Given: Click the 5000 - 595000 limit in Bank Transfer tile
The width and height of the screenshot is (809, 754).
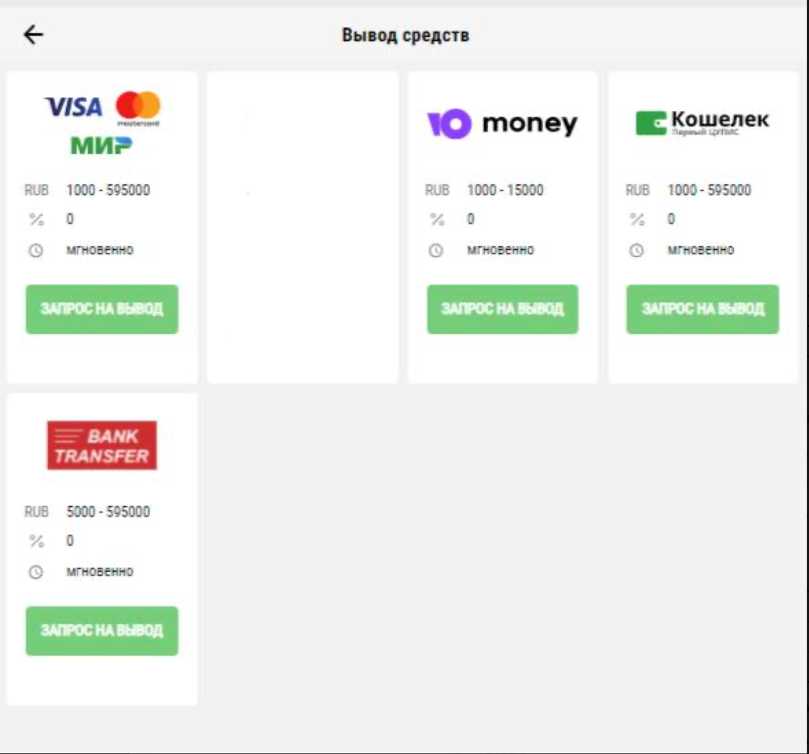Looking at the screenshot, I should (108, 512).
